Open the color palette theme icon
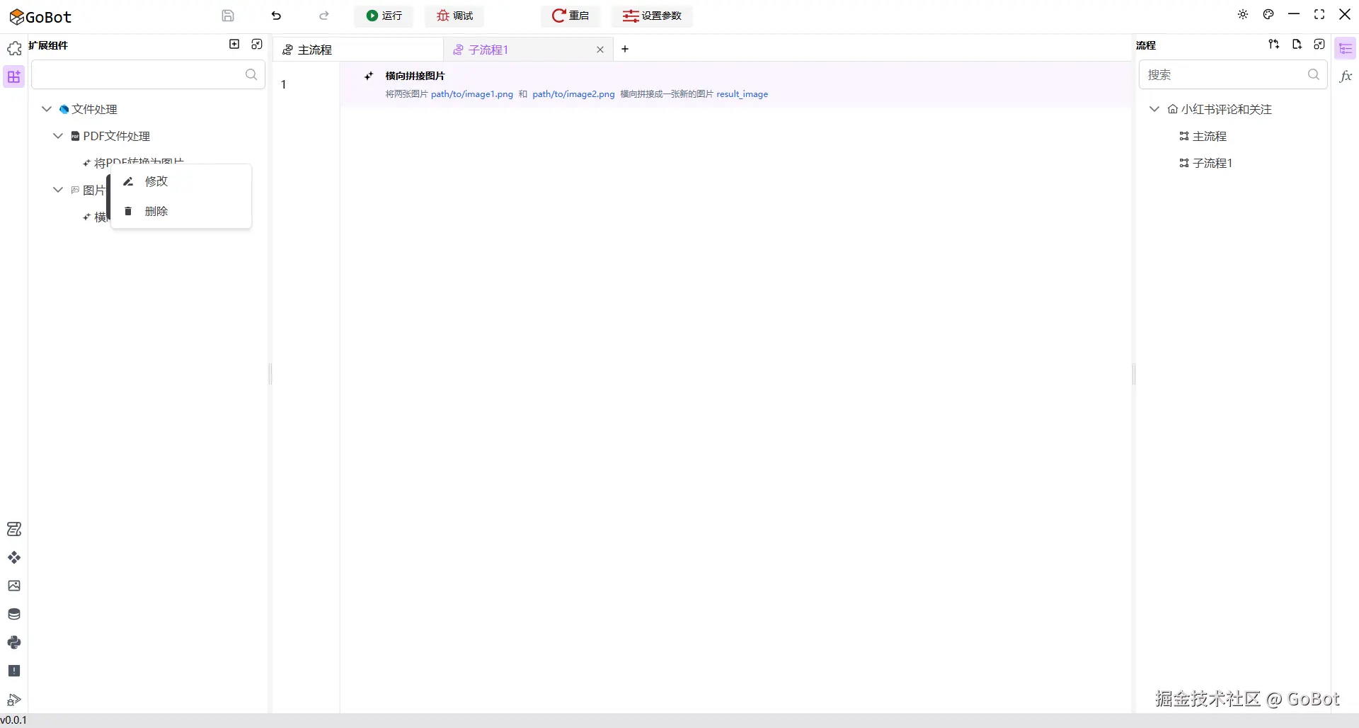This screenshot has width=1359, height=728. [x=1268, y=14]
